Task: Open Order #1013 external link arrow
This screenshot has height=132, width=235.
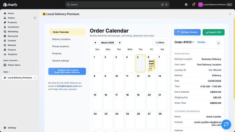Action: pyautogui.click(x=193, y=42)
